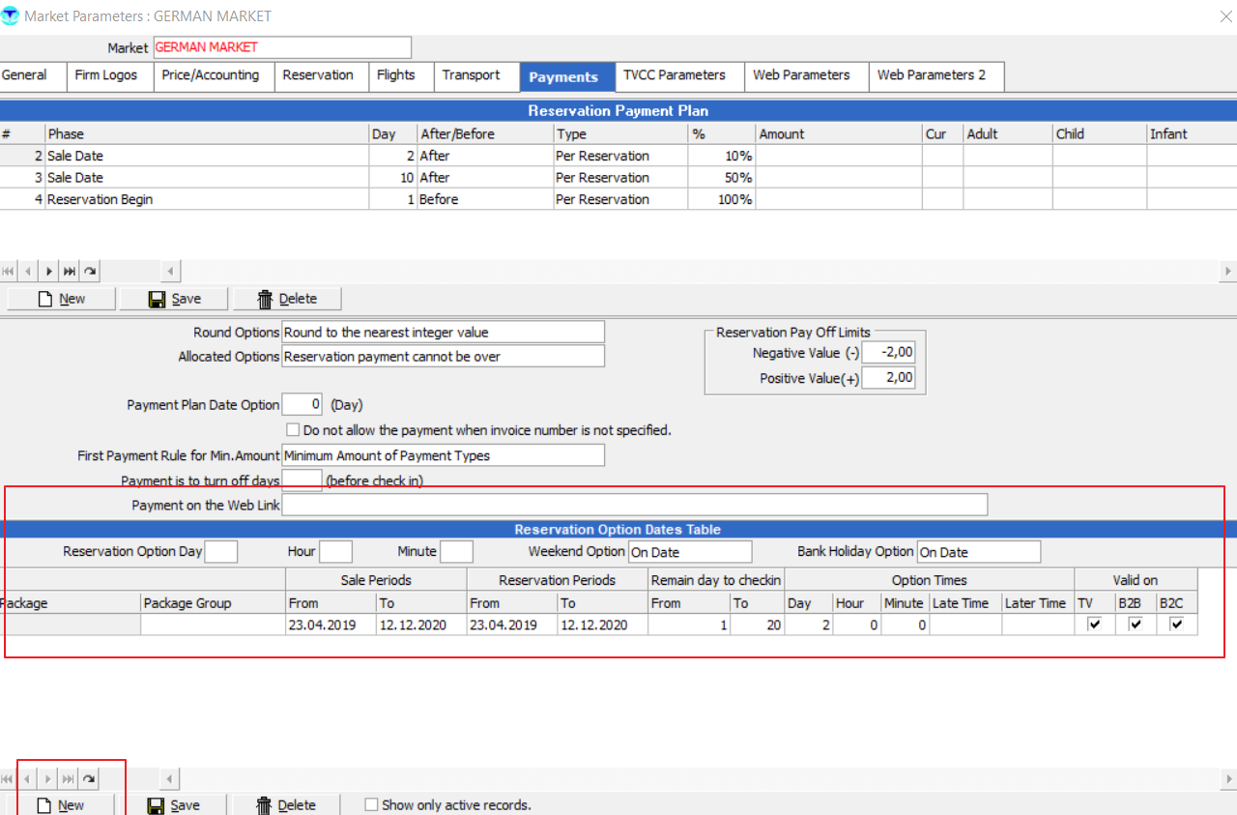This screenshot has height=815, width=1237.
Task: Click refresh icon in payment plan navigator
Action: coord(89,272)
